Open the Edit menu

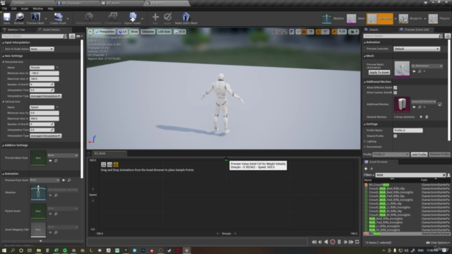point(14,8)
